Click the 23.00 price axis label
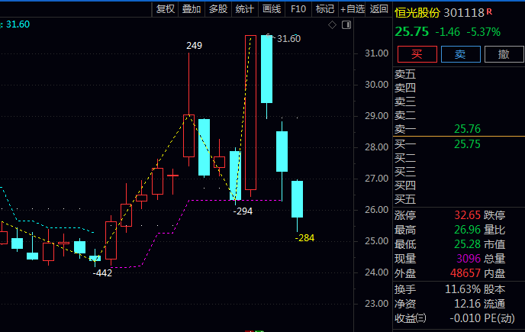This screenshot has width=525, height=332. [x=377, y=304]
